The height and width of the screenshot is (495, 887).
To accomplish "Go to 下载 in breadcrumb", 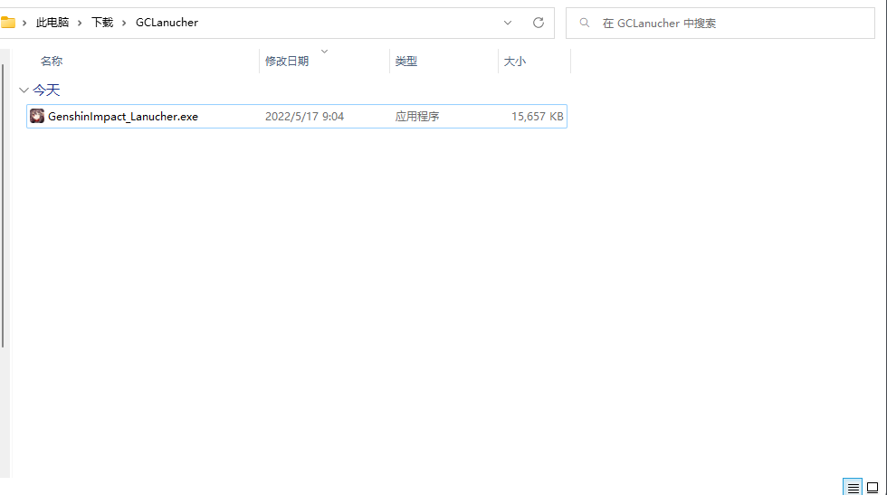I will click(101, 23).
